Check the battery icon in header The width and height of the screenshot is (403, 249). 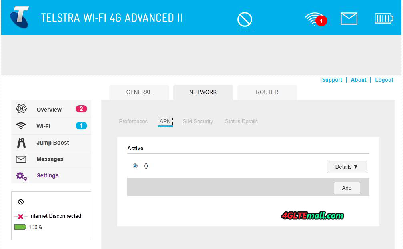coord(383,18)
